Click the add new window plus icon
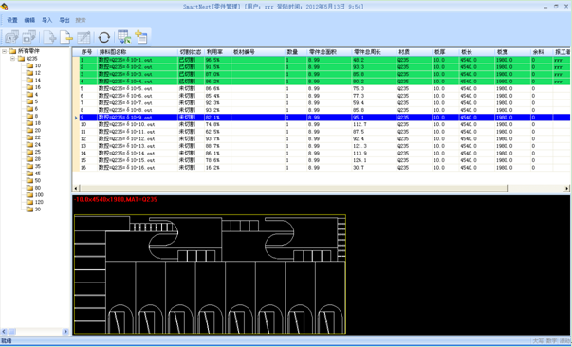The width and height of the screenshot is (572, 347). click(x=141, y=37)
